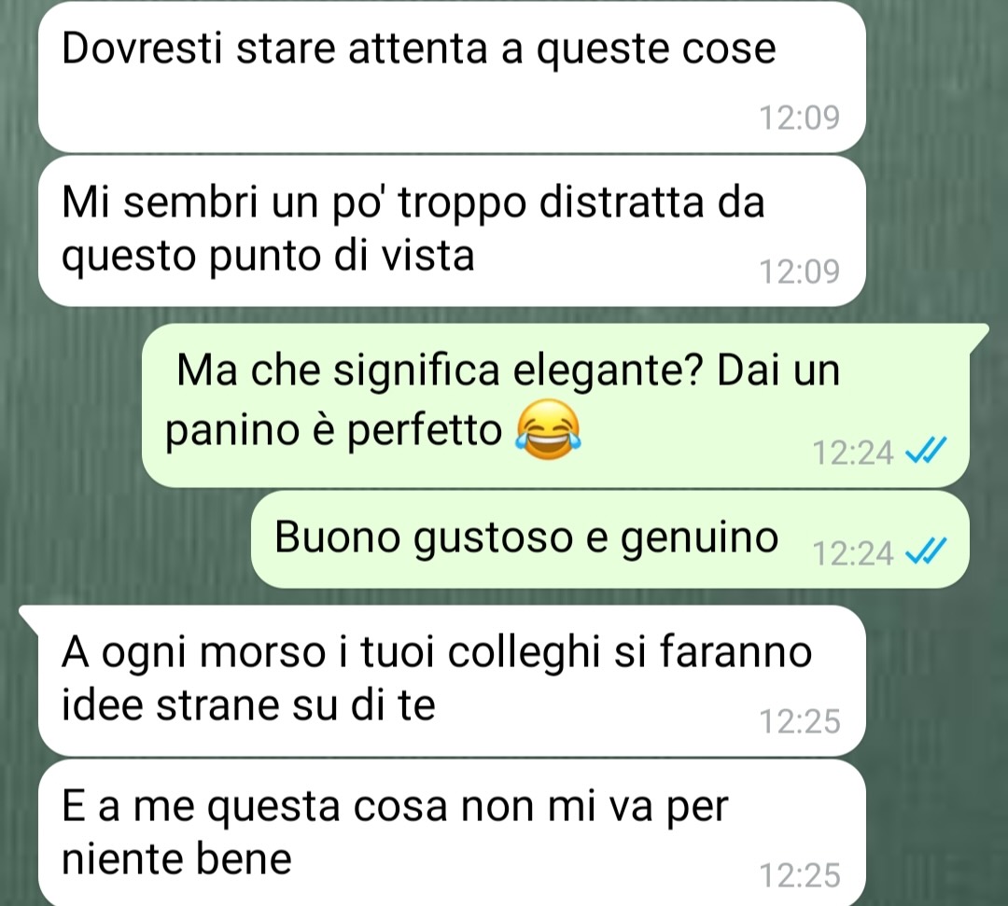Tap the blue double-check on panino message

926,451
